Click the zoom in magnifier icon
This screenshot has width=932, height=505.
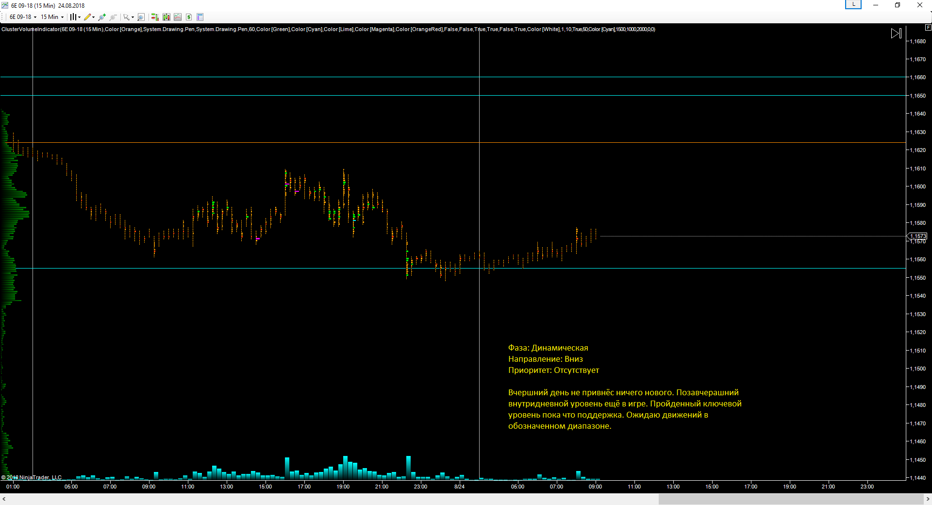click(102, 17)
